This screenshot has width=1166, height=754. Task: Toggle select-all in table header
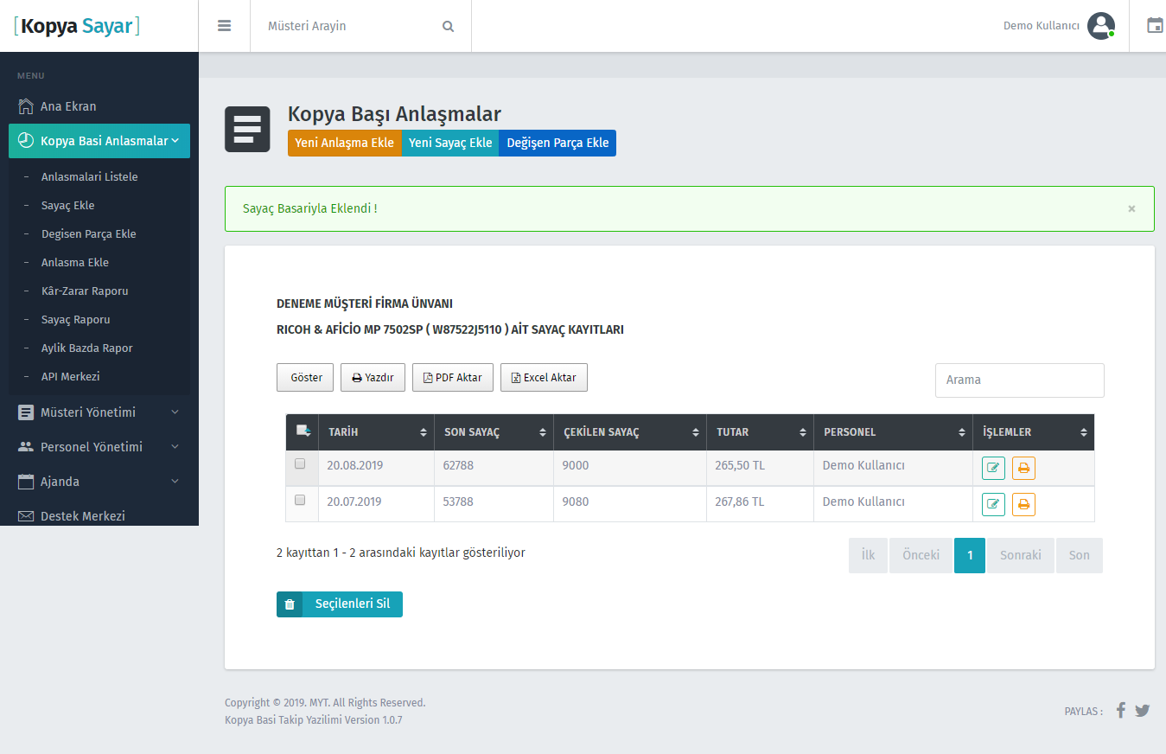click(303, 431)
